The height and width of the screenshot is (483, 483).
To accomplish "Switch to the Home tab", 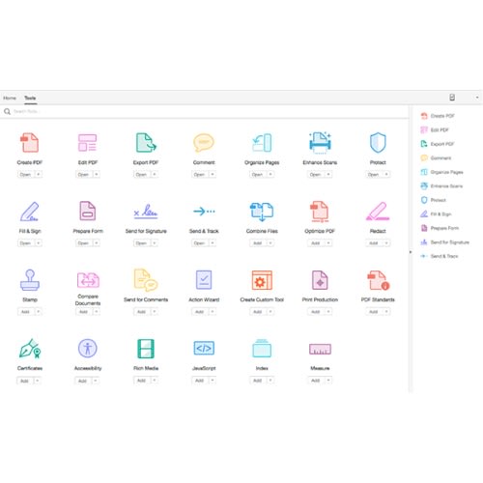I will point(10,98).
